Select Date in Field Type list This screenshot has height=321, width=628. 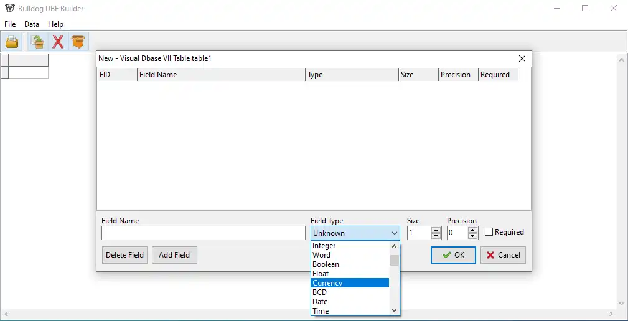point(350,301)
